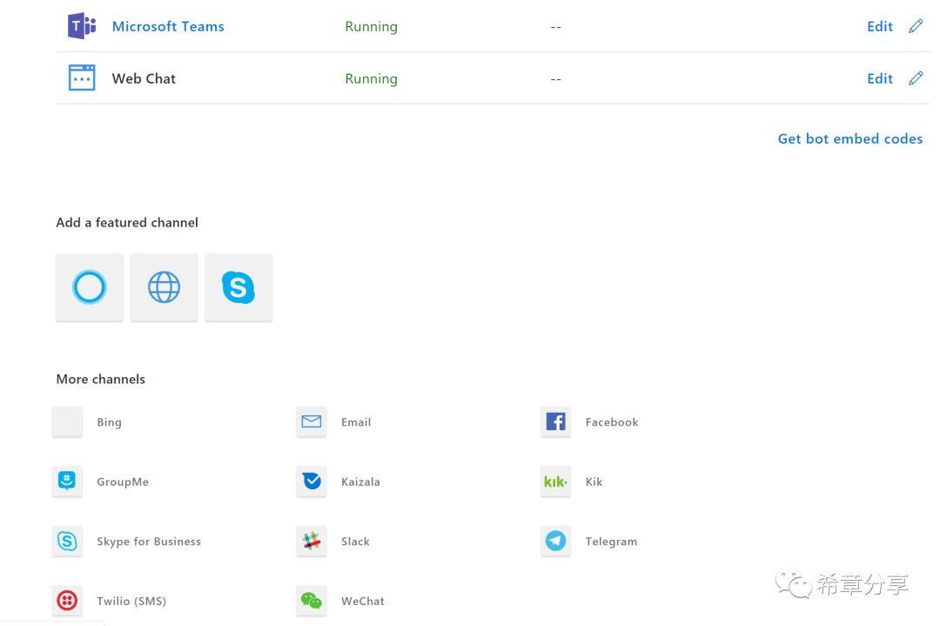
Task: Select the Twilio (SMS) label
Action: (131, 601)
